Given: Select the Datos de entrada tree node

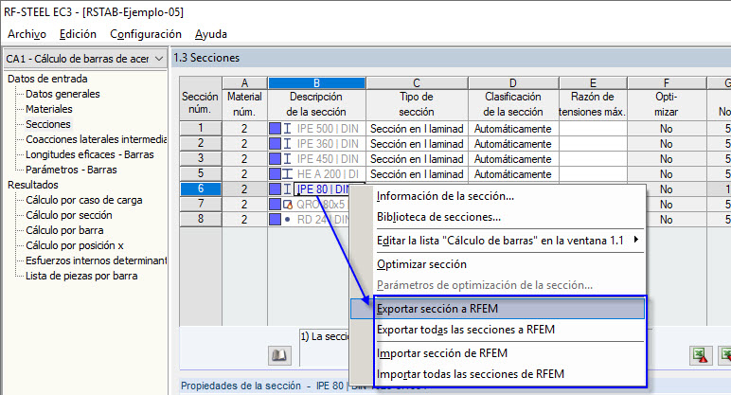Looking at the screenshot, I should pyautogui.click(x=47, y=79).
